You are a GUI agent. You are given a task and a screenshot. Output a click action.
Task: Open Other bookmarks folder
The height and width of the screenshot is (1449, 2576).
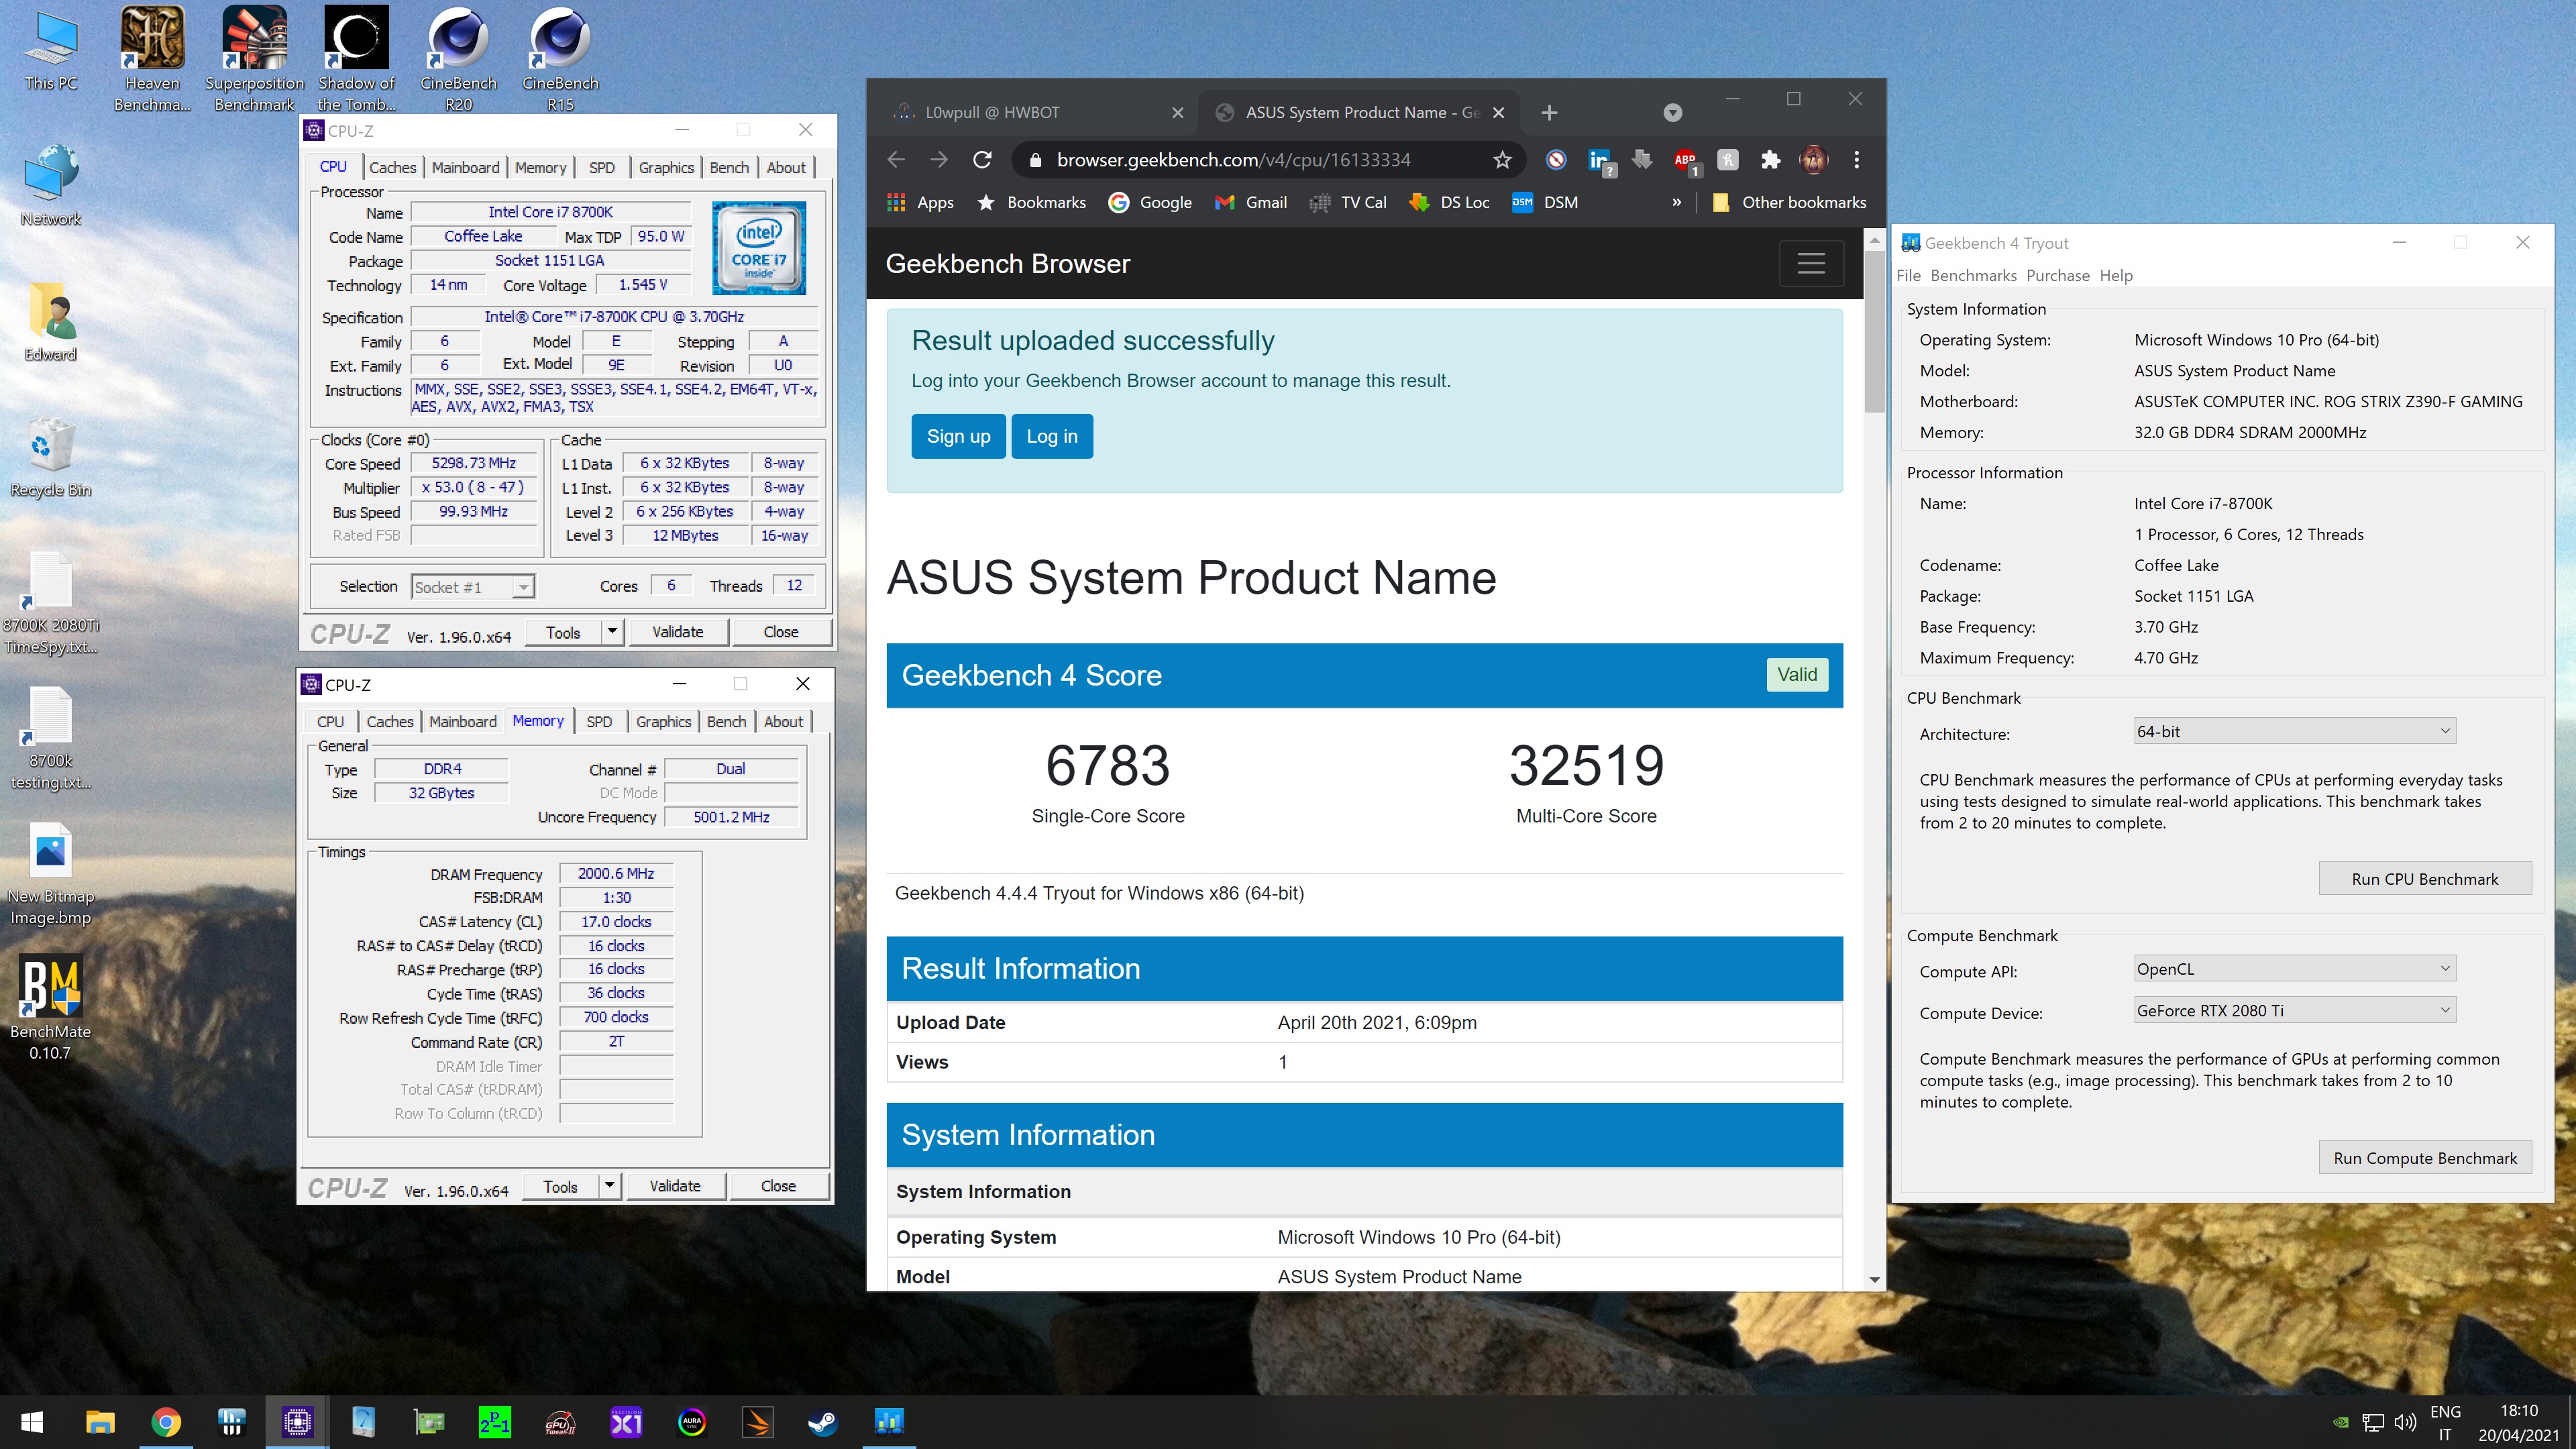[x=1789, y=202]
